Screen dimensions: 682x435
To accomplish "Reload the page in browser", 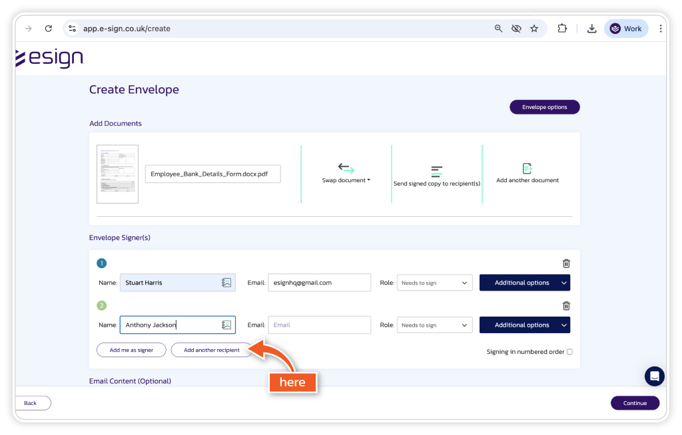I will [48, 29].
